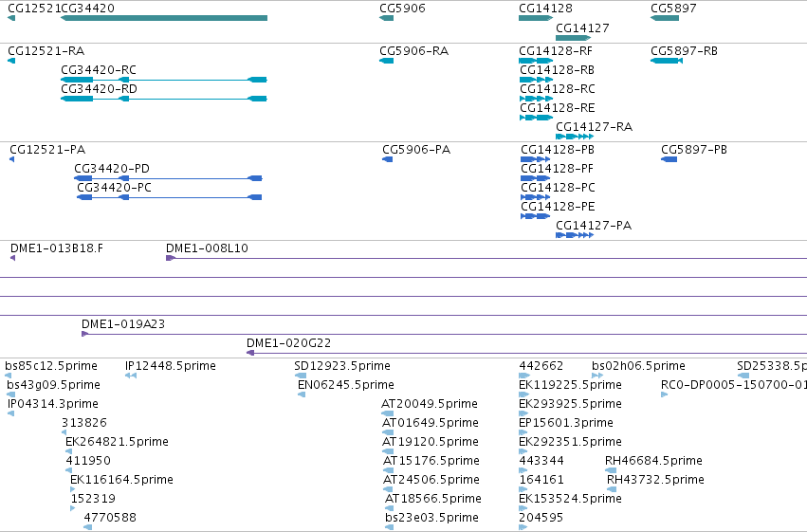Select transcript CG14128-RB
The width and height of the screenshot is (807, 532).
(537, 80)
